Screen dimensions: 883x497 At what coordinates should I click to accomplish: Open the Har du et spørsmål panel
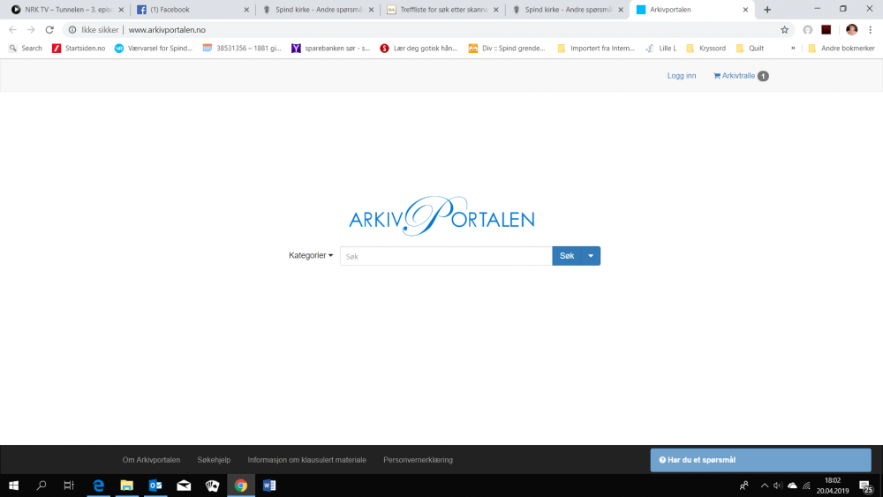click(x=761, y=460)
